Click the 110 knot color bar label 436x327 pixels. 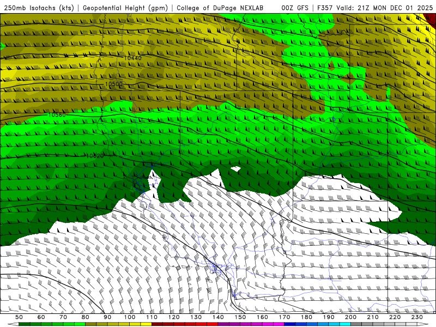pos(152,317)
